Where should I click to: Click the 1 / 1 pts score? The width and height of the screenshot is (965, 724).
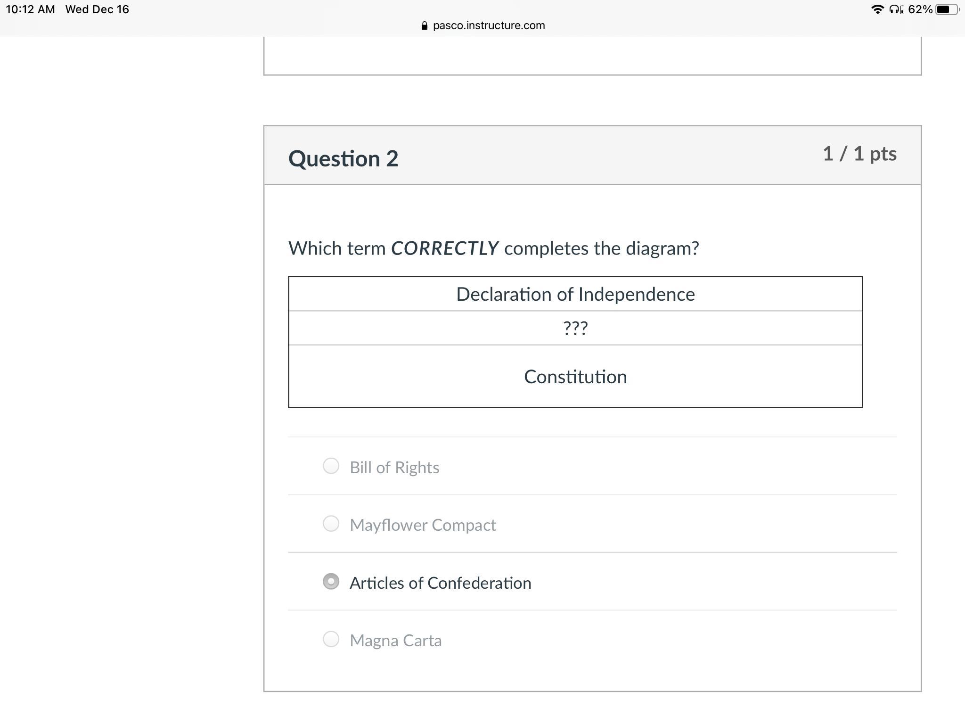859,154
